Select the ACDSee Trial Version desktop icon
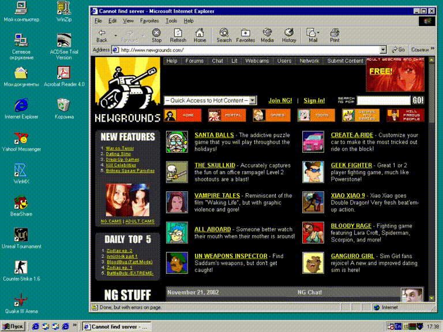This screenshot has height=332, width=443. (64, 47)
